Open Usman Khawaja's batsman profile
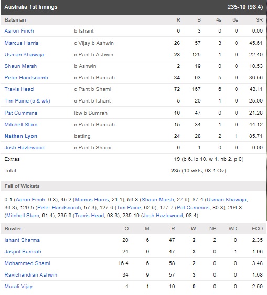This screenshot has height=295, width=267. click(x=24, y=55)
